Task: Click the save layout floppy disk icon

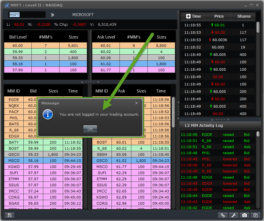Action: 9,215
